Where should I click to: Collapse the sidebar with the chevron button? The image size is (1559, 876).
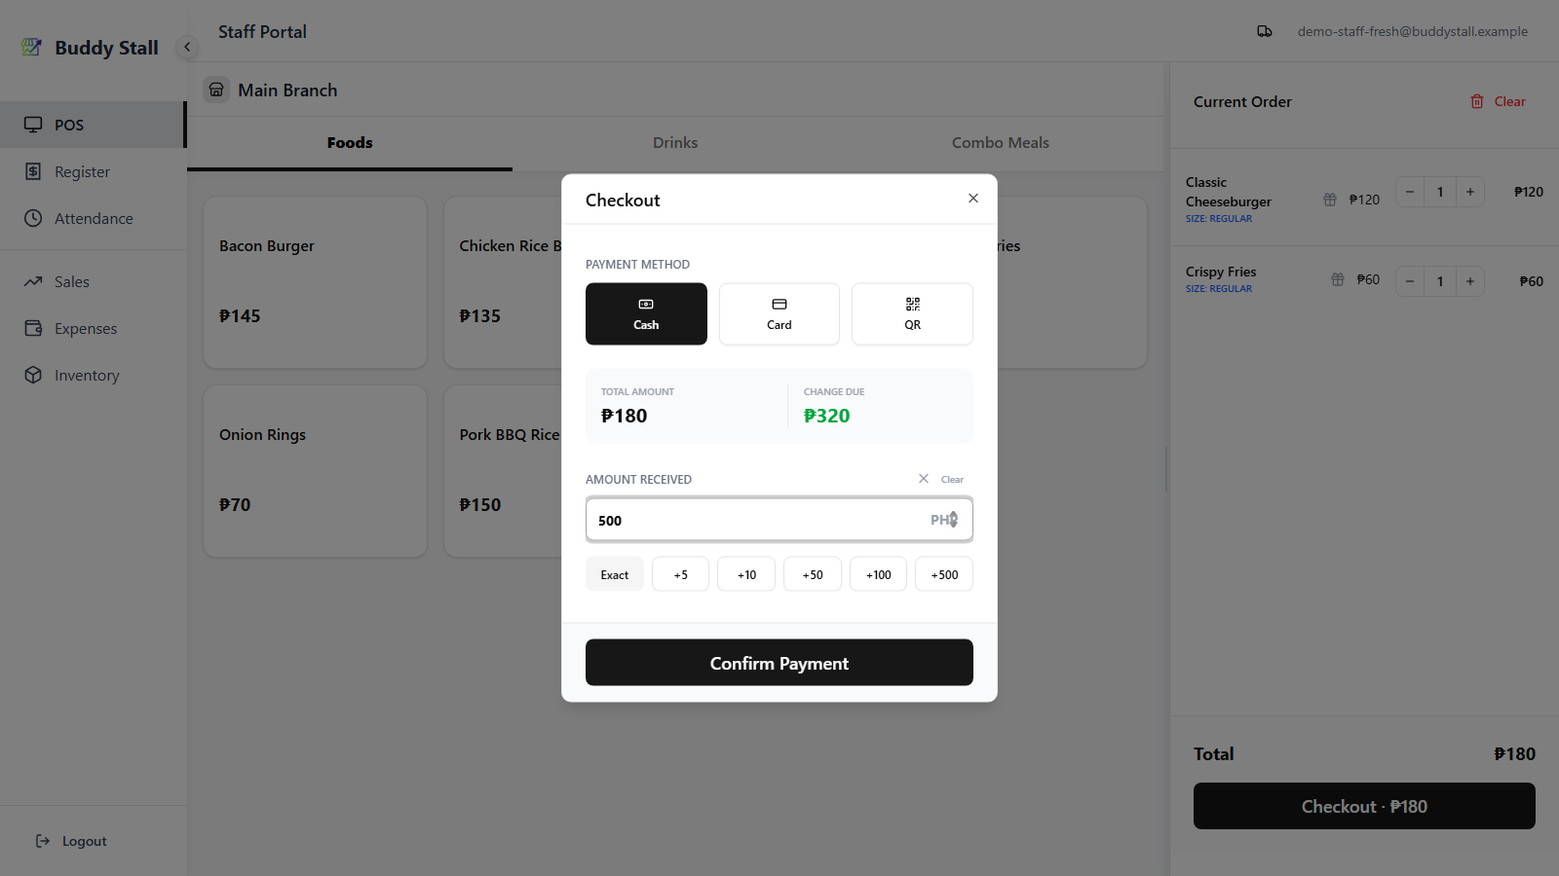pyautogui.click(x=187, y=47)
